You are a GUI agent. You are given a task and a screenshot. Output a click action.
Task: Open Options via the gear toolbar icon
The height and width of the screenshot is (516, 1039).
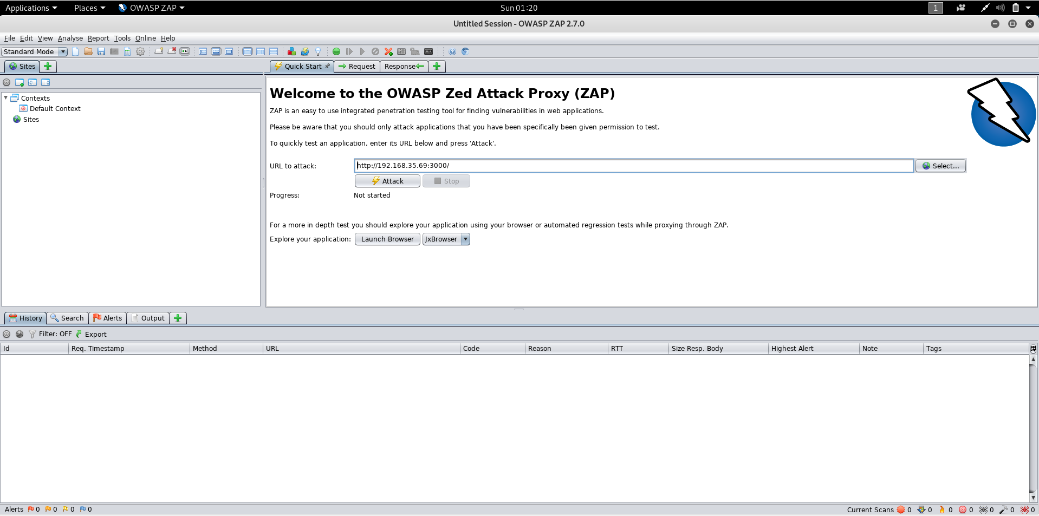pyautogui.click(x=140, y=51)
